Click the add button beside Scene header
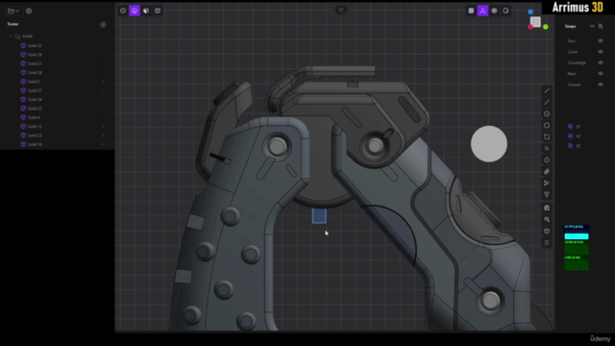615x346 pixels. pyautogui.click(x=103, y=25)
